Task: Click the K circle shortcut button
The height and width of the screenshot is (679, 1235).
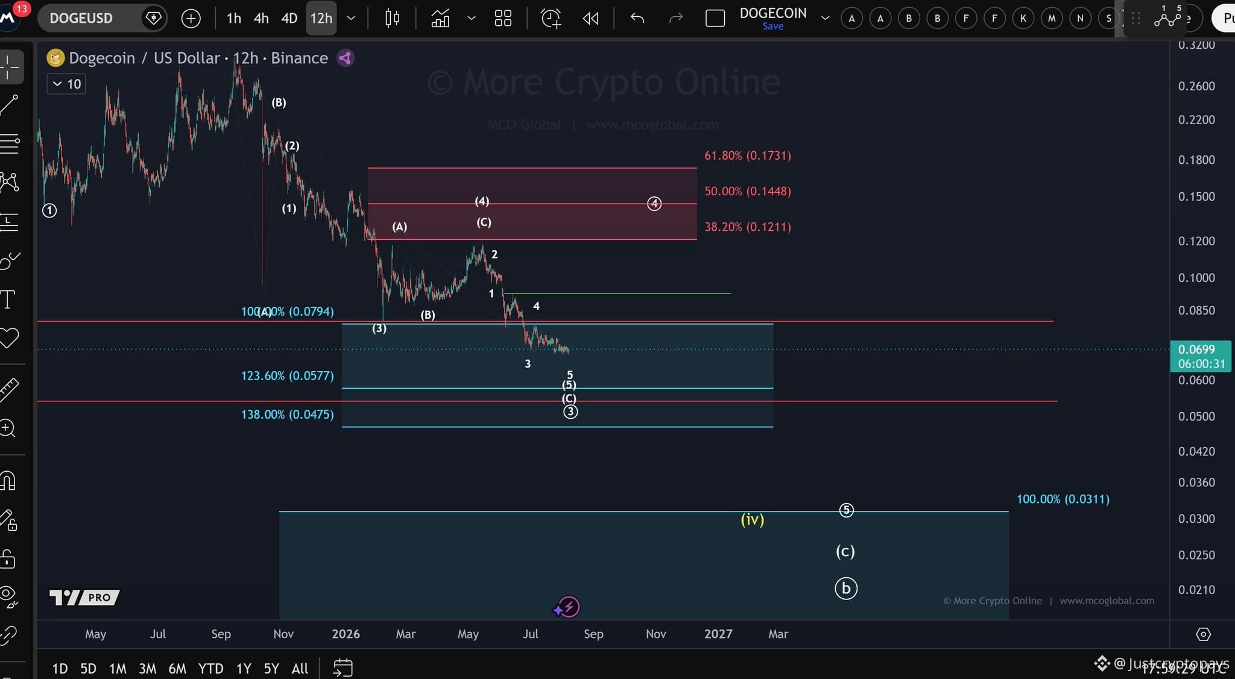Action: pyautogui.click(x=1023, y=19)
